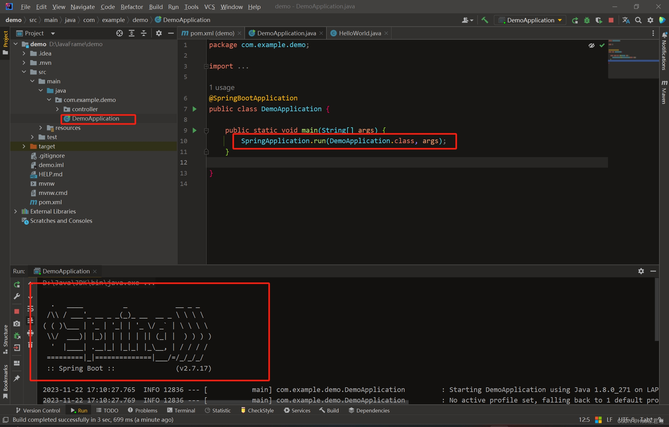The height and width of the screenshot is (427, 669).
Task: Click Run console horizontal scrollbar
Action: (226, 402)
